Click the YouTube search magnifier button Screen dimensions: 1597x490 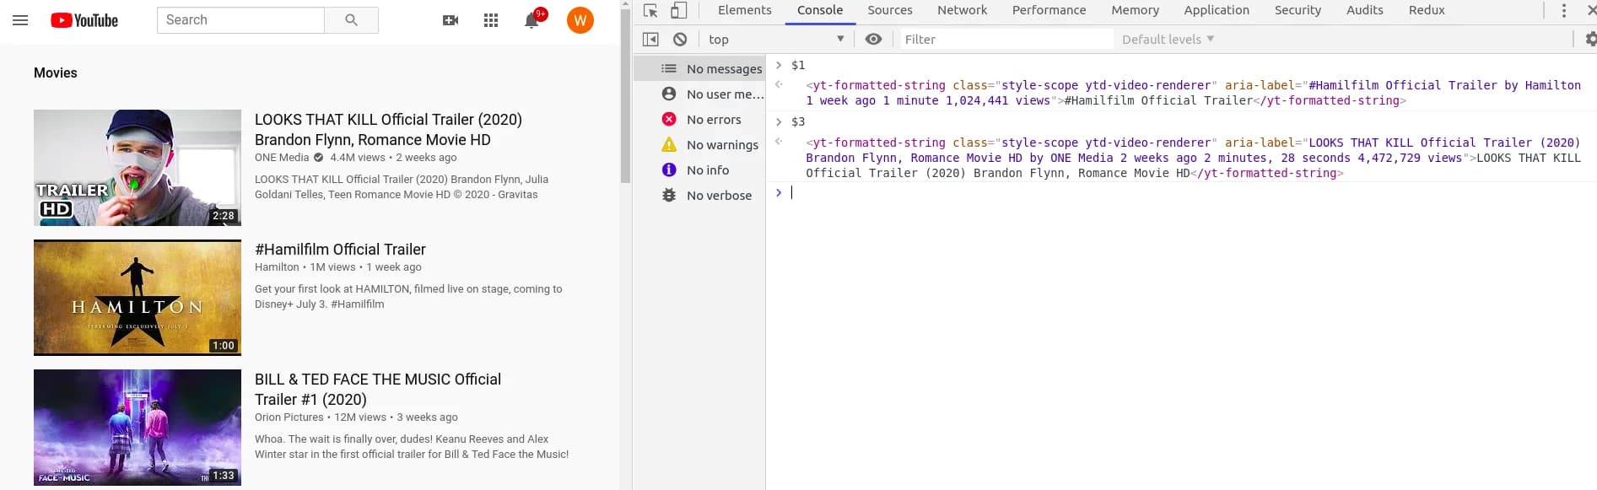[351, 20]
